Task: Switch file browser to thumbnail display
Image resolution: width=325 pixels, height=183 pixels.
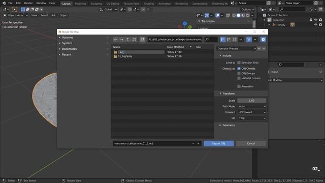Action: pyautogui.click(x=235, y=40)
